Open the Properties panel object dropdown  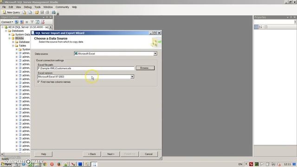coord(295,22)
